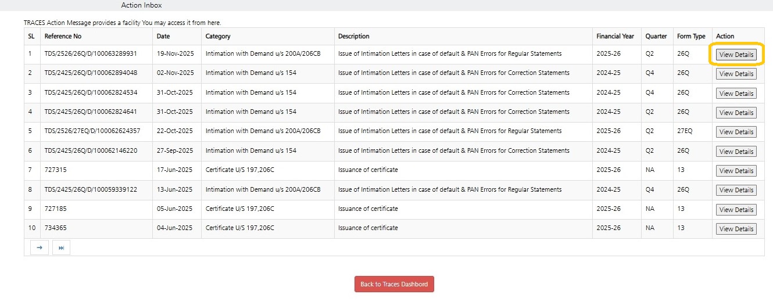This screenshot has height=305, width=773.
Task: View Details for the 27EQ form row
Action: tap(736, 132)
